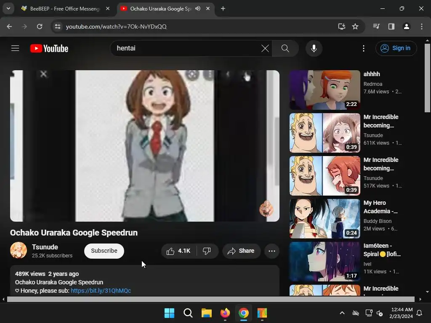Click the Redmoa channel name
431x323 pixels.
(373, 84)
